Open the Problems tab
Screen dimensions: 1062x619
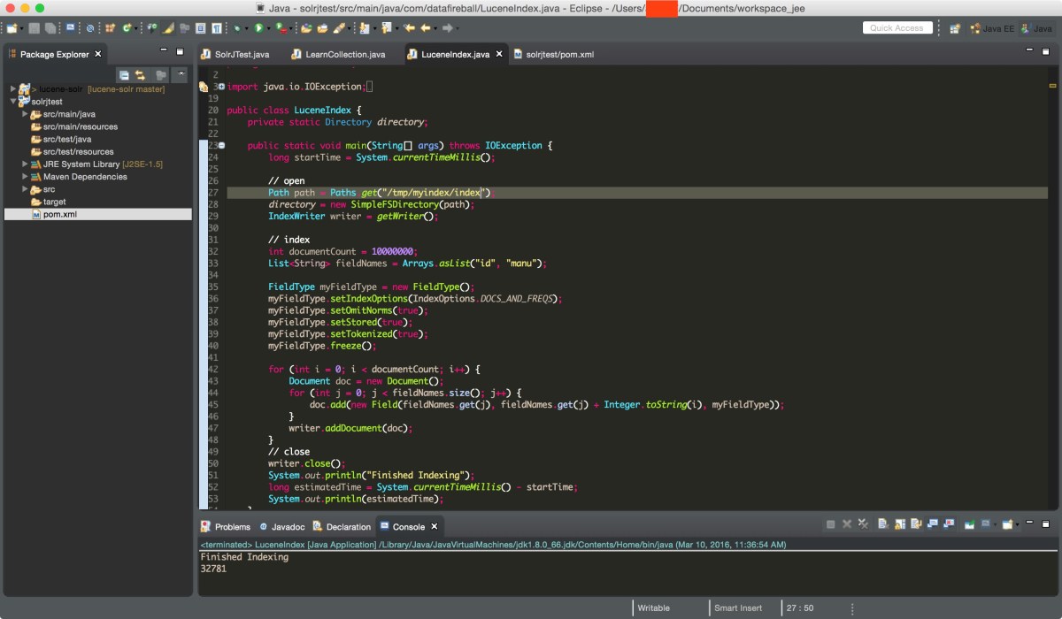[232, 526]
